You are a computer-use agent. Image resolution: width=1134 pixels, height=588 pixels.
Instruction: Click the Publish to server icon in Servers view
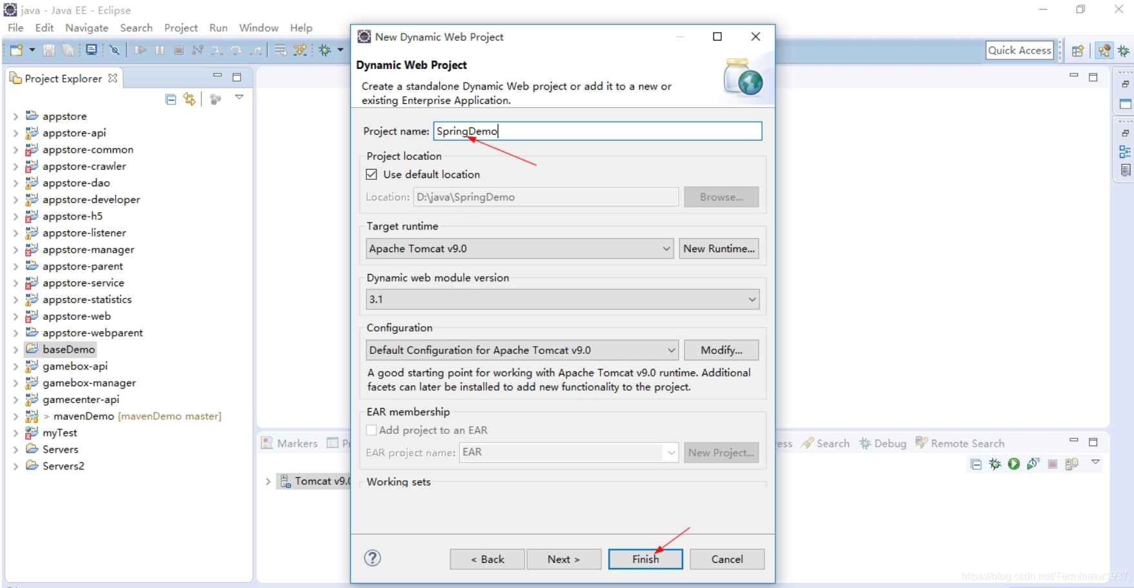pyautogui.click(x=1072, y=464)
